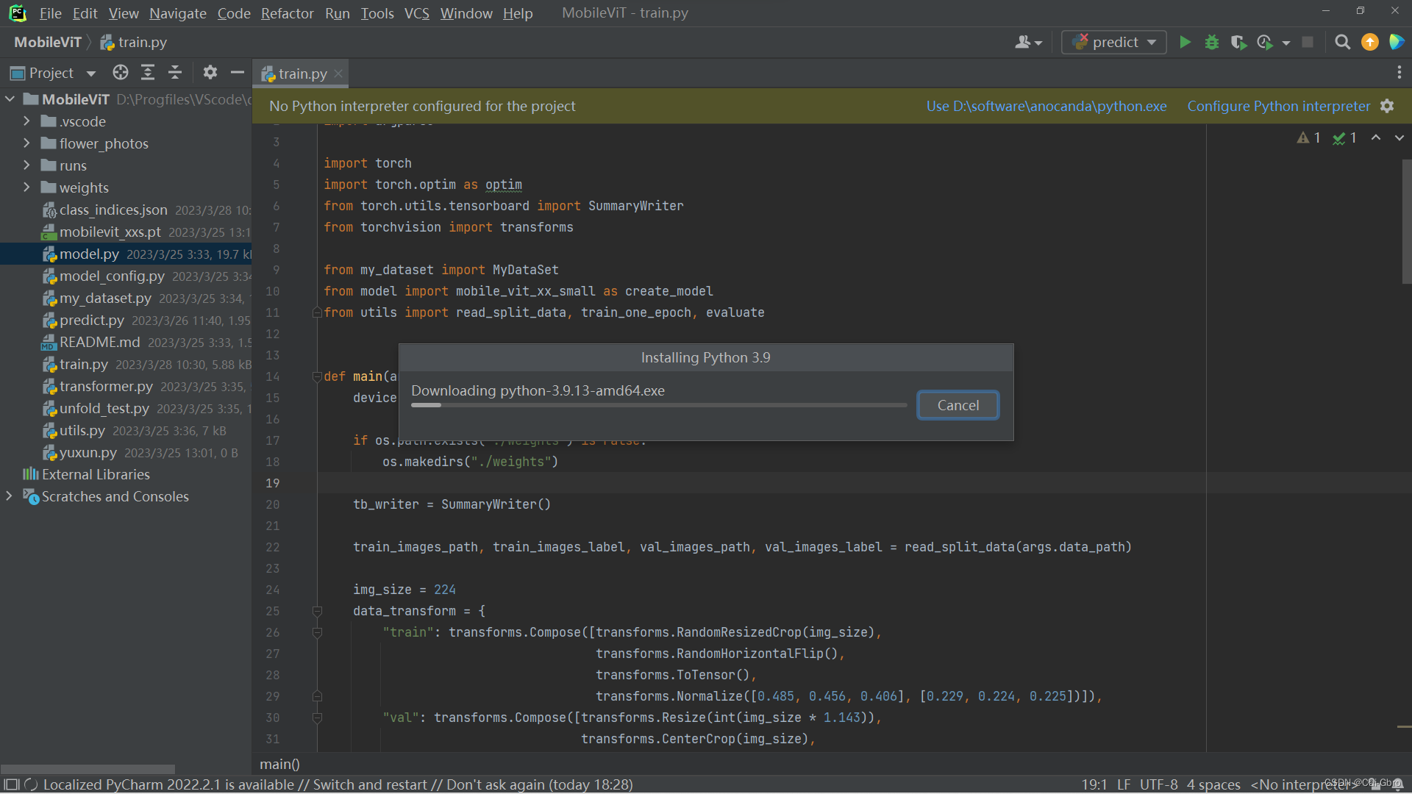Start debugging with the bug icon
This screenshot has width=1412, height=794.
pyautogui.click(x=1212, y=43)
